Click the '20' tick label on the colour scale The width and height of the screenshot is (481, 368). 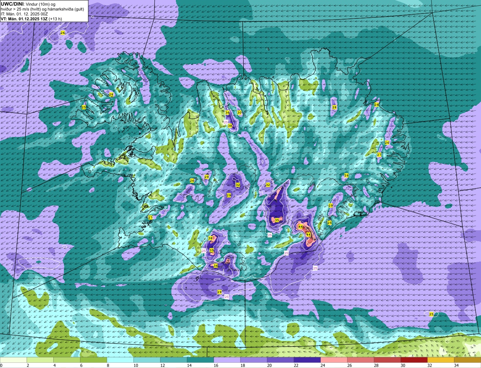269,365
